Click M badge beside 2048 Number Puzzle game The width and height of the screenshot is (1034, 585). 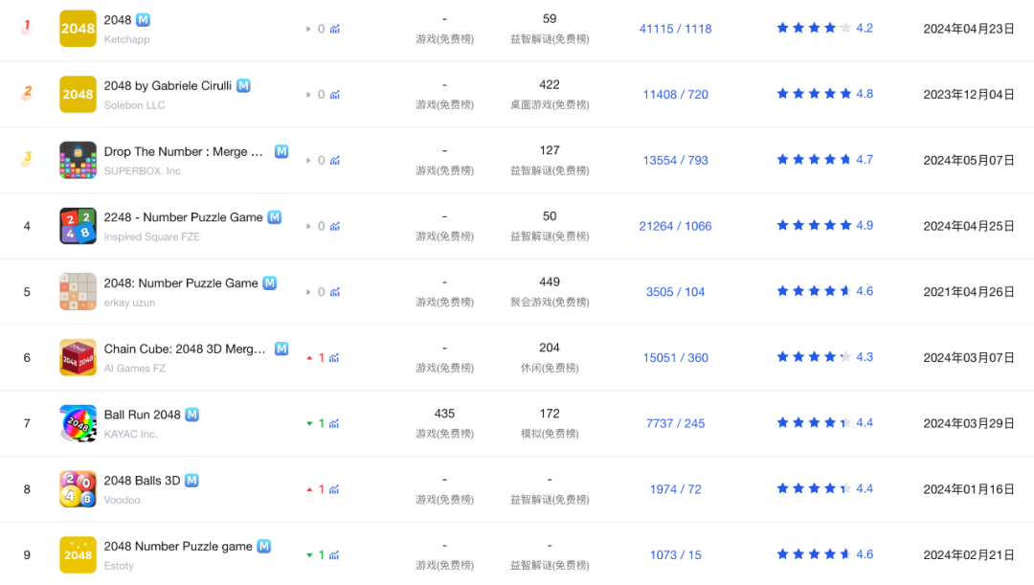coord(264,546)
